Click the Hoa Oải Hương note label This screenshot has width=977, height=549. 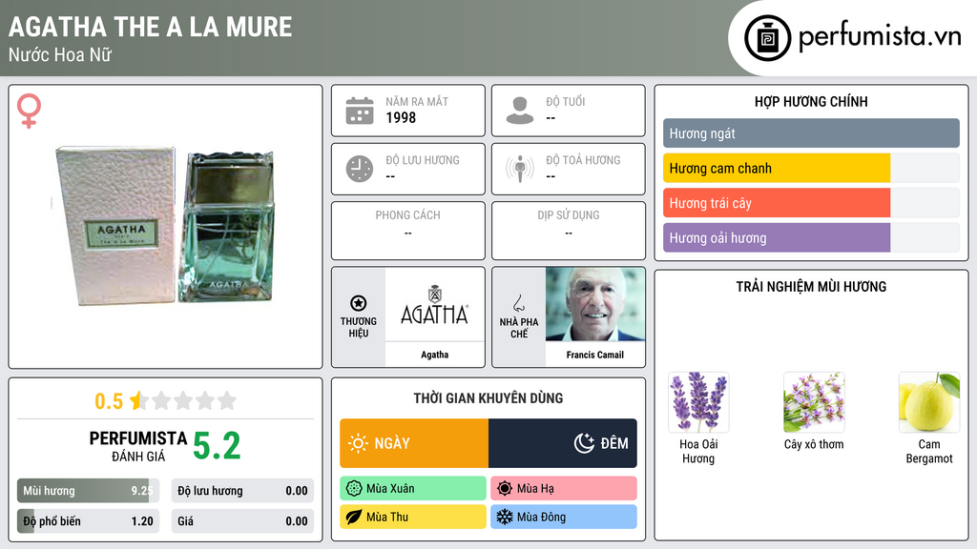click(x=697, y=451)
